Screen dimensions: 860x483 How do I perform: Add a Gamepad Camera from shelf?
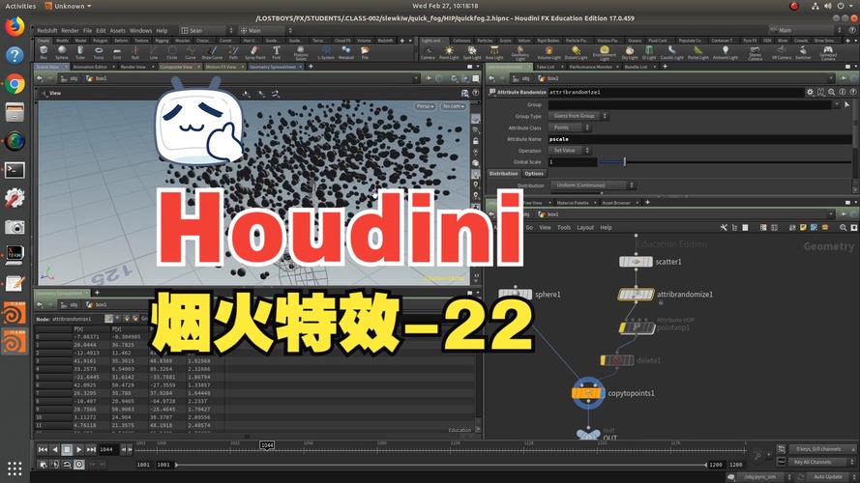[828, 53]
